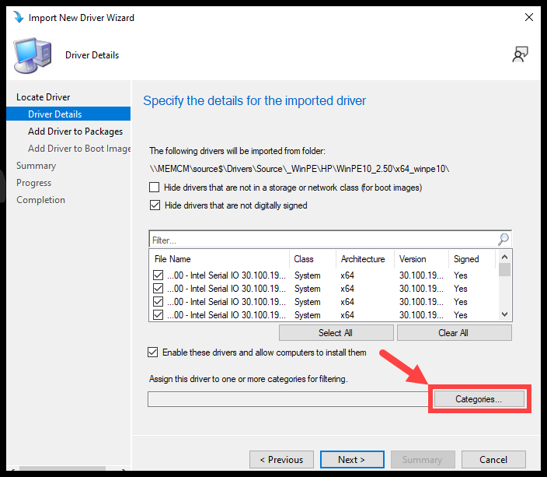Click the computer icon beside Driver Details header
The height and width of the screenshot is (477, 547).
pyautogui.click(x=33, y=55)
